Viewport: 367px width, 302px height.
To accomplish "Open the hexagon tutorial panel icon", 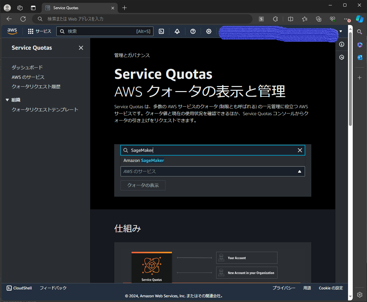I will (x=342, y=57).
